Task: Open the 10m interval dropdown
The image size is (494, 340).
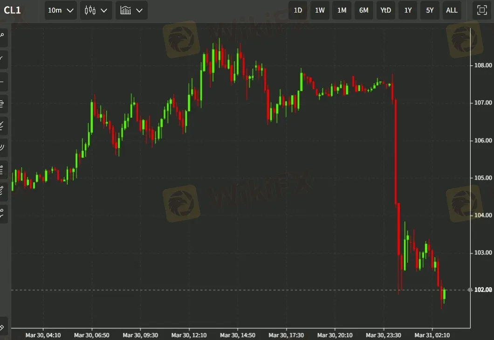Action: [61, 10]
